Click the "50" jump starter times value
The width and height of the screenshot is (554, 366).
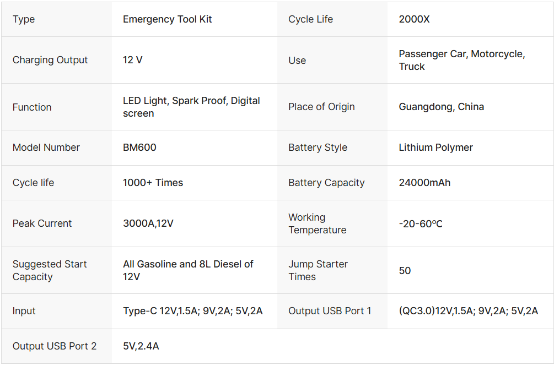(405, 270)
